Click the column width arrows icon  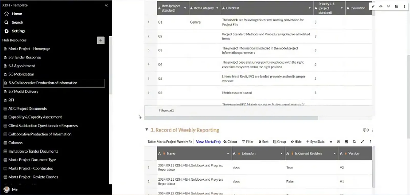pos(331,142)
